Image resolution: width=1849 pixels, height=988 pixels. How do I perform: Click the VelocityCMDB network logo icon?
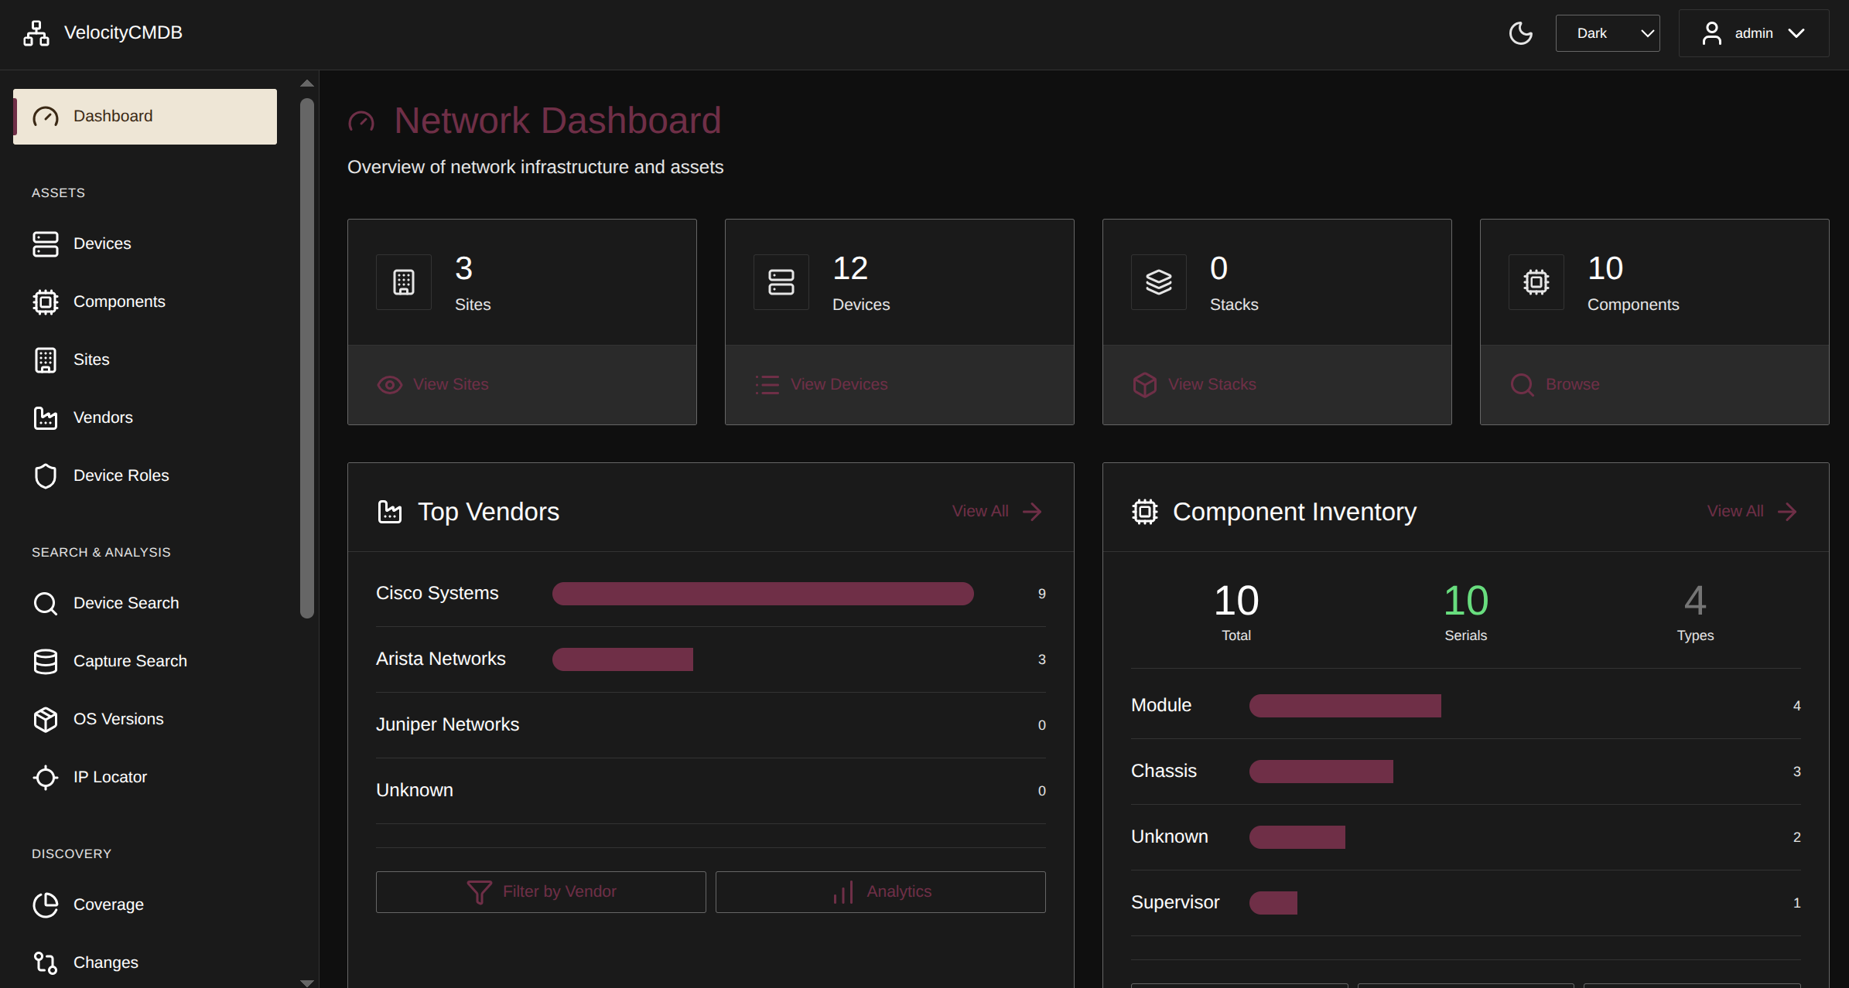pos(36,33)
